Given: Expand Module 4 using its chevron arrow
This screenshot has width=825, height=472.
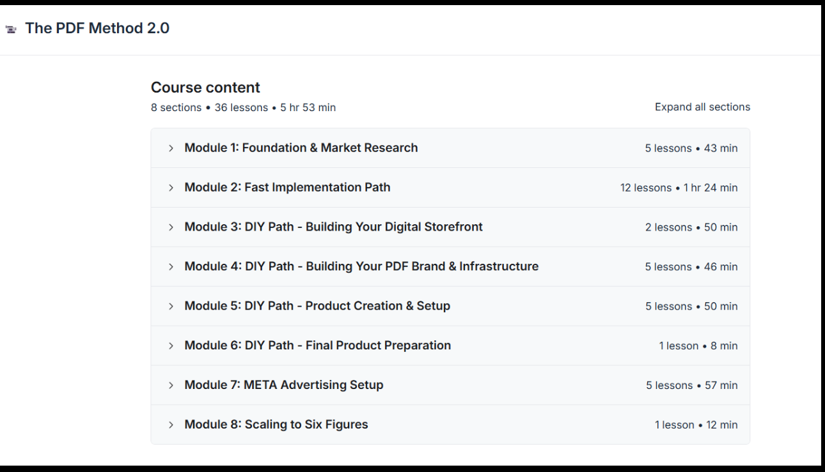Looking at the screenshot, I should [171, 266].
